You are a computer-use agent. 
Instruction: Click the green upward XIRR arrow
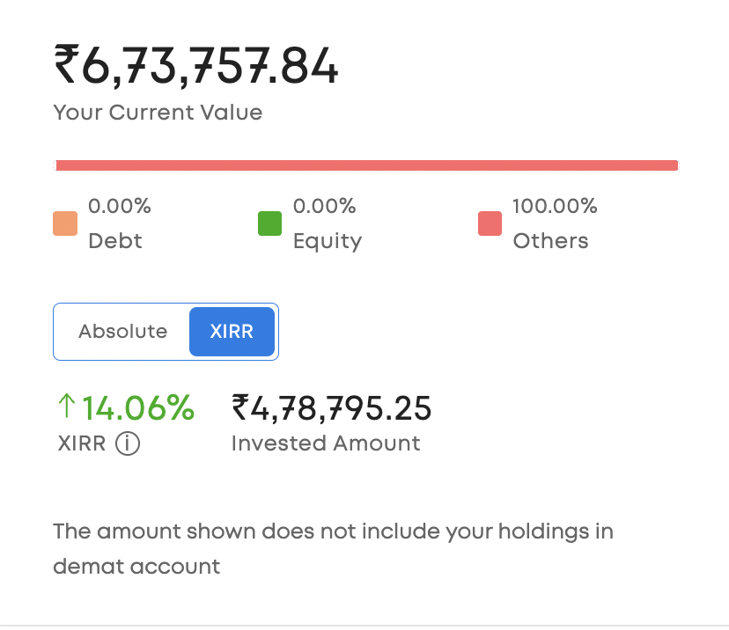pos(67,406)
